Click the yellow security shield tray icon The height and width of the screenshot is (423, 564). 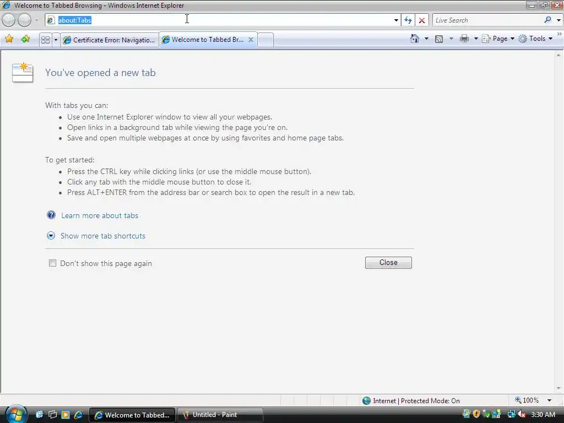[476, 414]
